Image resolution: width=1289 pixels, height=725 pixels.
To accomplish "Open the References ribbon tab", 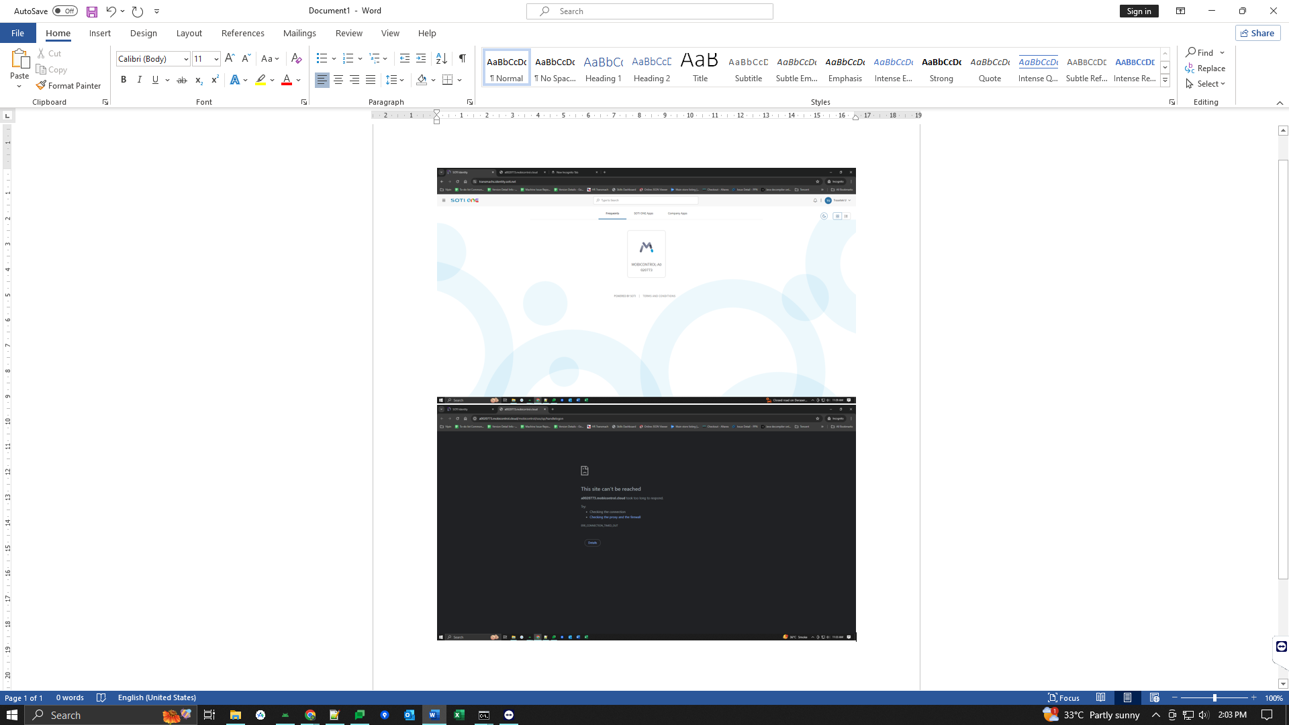I will pyautogui.click(x=242, y=33).
